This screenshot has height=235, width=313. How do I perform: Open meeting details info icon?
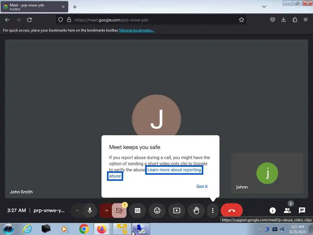(272, 211)
